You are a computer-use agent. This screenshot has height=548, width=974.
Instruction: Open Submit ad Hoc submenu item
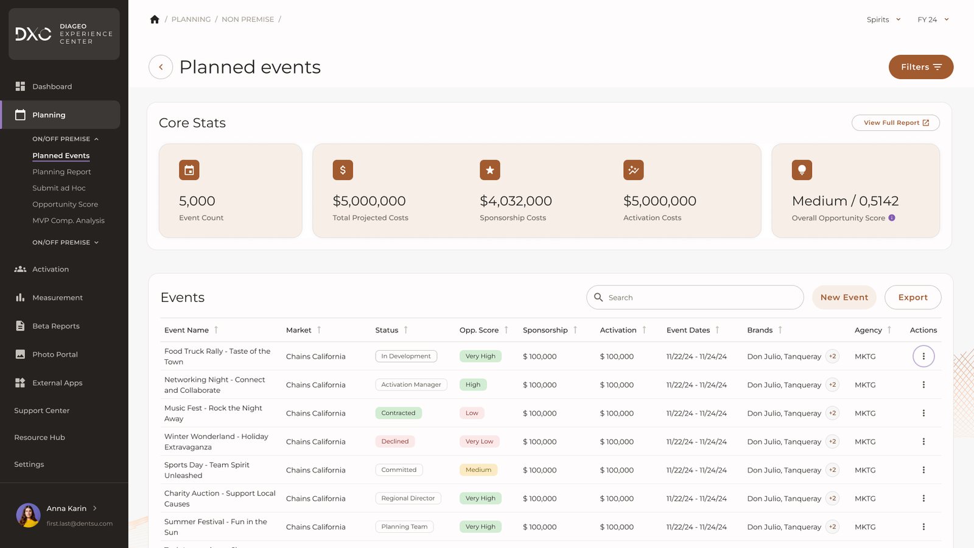pos(59,188)
